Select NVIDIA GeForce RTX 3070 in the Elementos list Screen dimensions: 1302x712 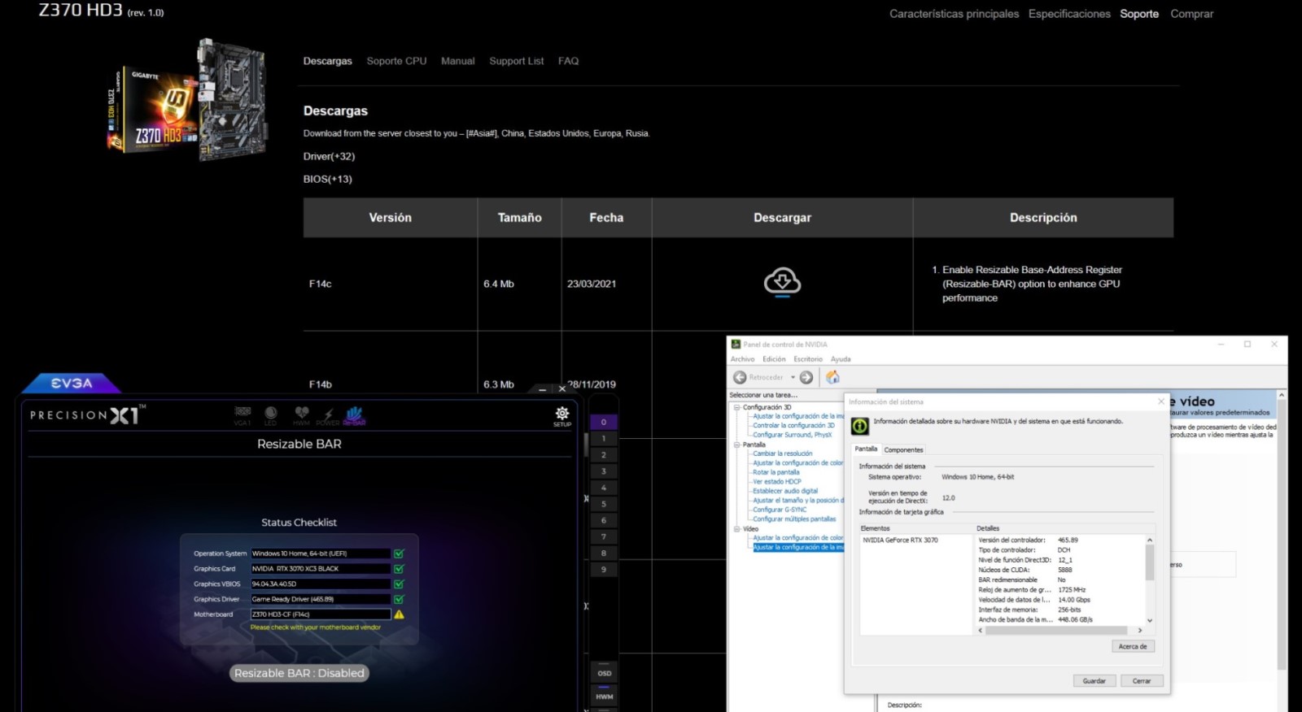900,541
